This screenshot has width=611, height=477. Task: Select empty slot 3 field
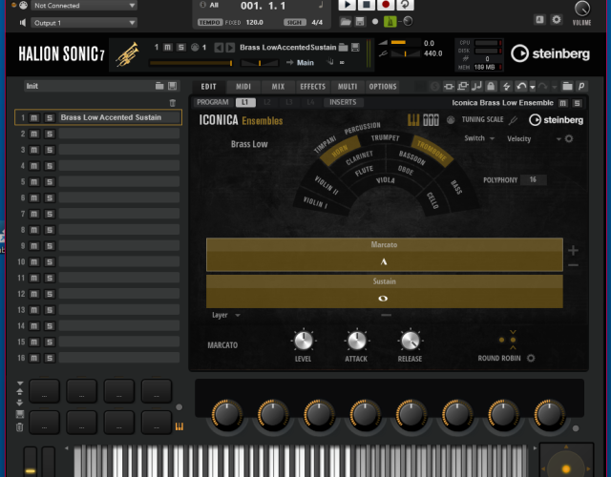[x=118, y=150]
